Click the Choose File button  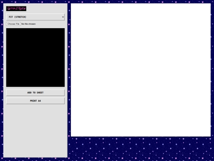click(13, 24)
